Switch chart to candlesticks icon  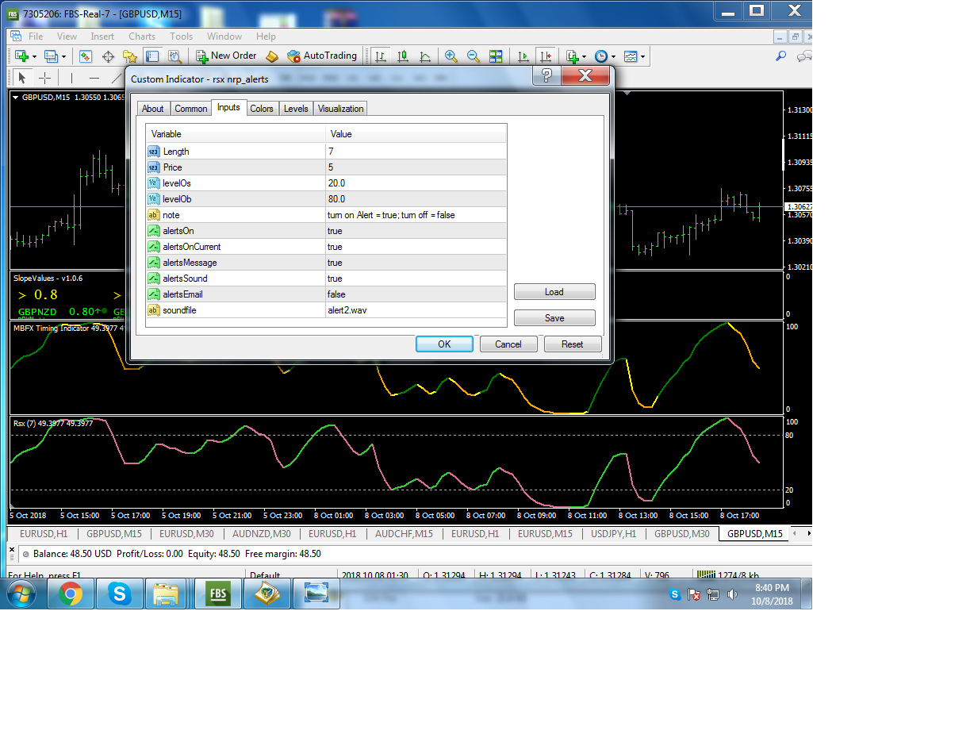[403, 56]
